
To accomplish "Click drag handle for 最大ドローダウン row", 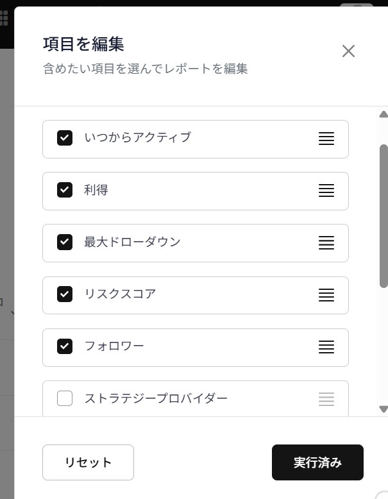I will tap(326, 242).
